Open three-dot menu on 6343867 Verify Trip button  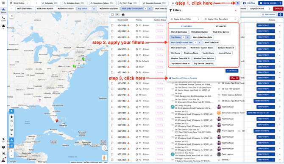click(273, 31)
